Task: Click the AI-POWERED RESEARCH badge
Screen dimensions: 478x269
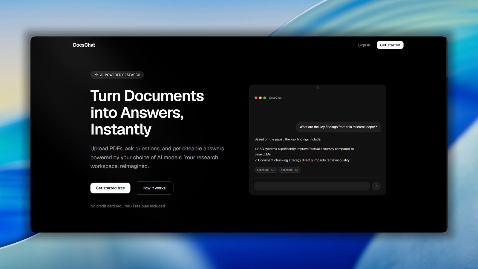Action: coord(117,75)
